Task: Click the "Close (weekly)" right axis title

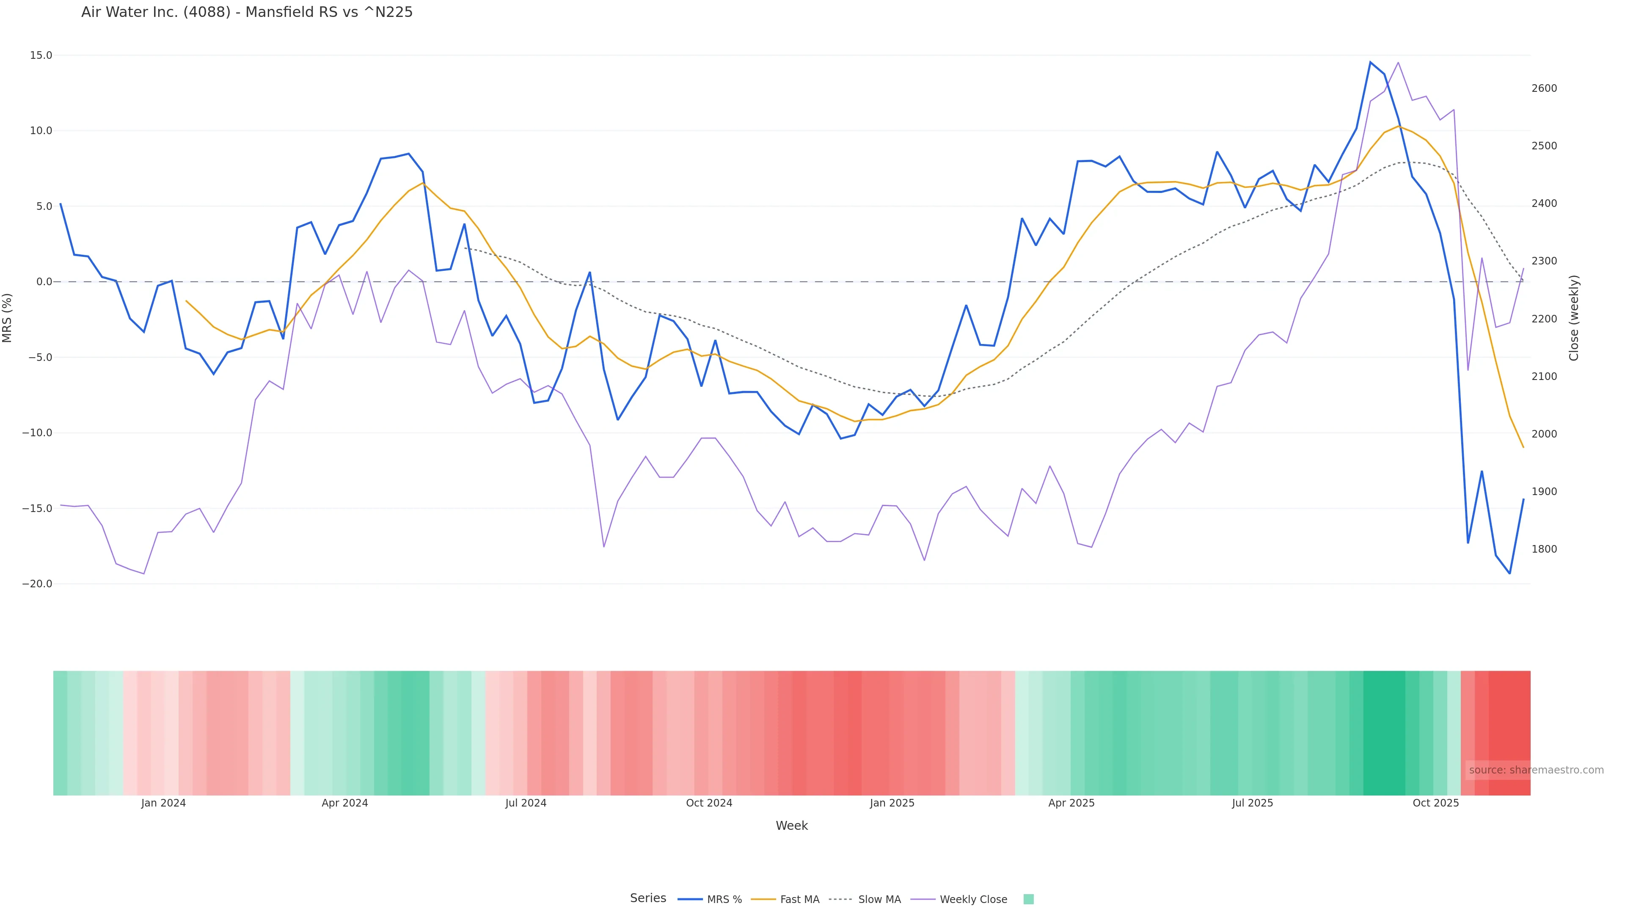Action: coord(1574,318)
